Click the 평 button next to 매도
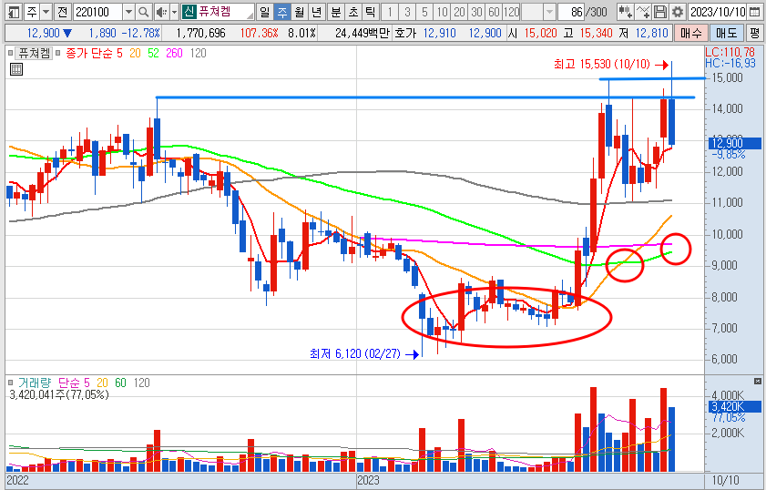Screen dimensions: 766x490 click(755, 33)
